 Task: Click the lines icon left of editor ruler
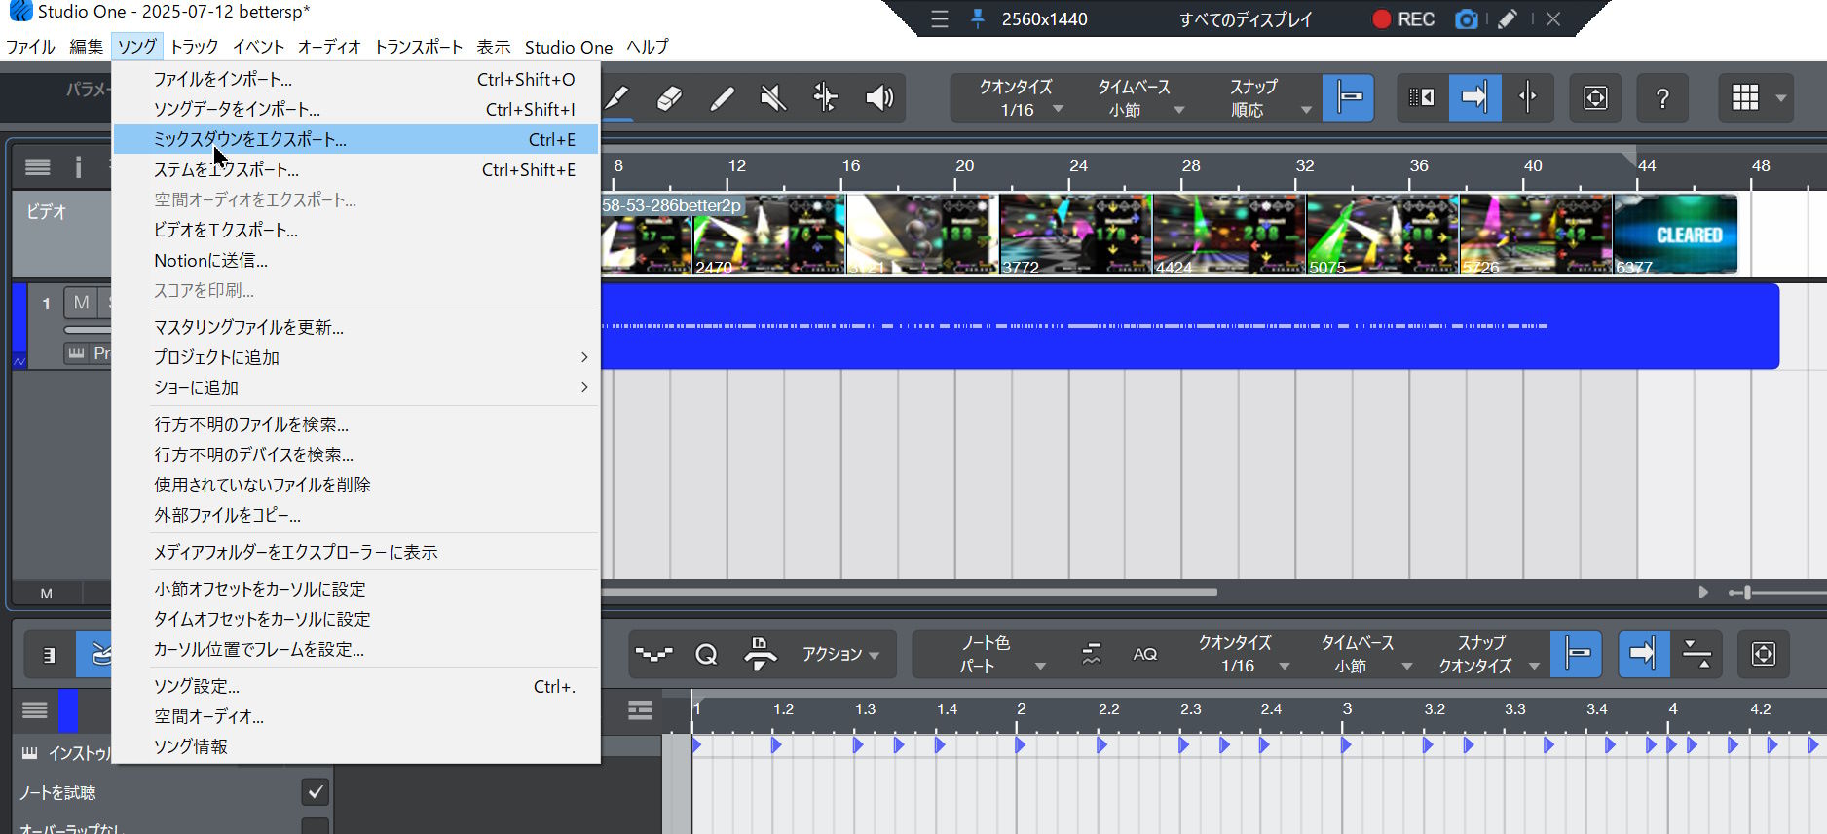click(640, 710)
